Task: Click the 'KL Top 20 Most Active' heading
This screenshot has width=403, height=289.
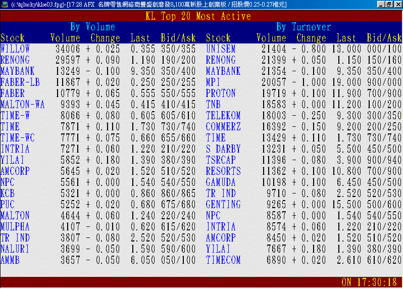Action: pyautogui.click(x=198, y=16)
